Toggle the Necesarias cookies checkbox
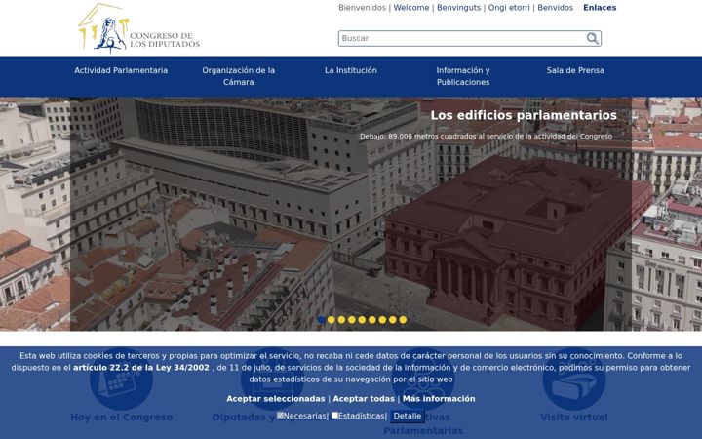The width and height of the screenshot is (702, 439). [280, 416]
